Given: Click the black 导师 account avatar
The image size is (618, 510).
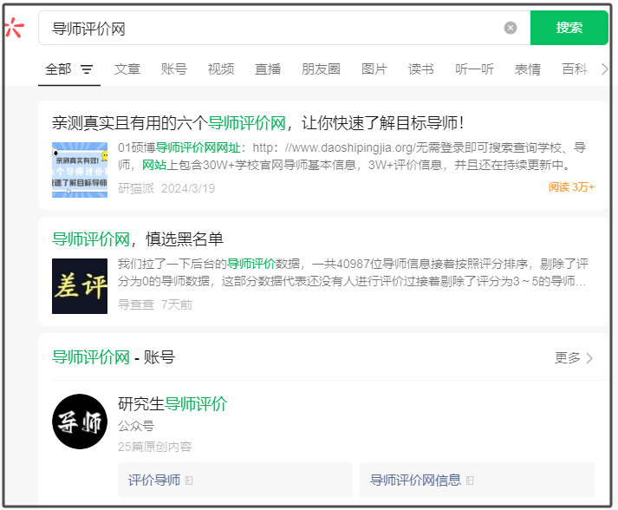Looking at the screenshot, I should tap(80, 422).
